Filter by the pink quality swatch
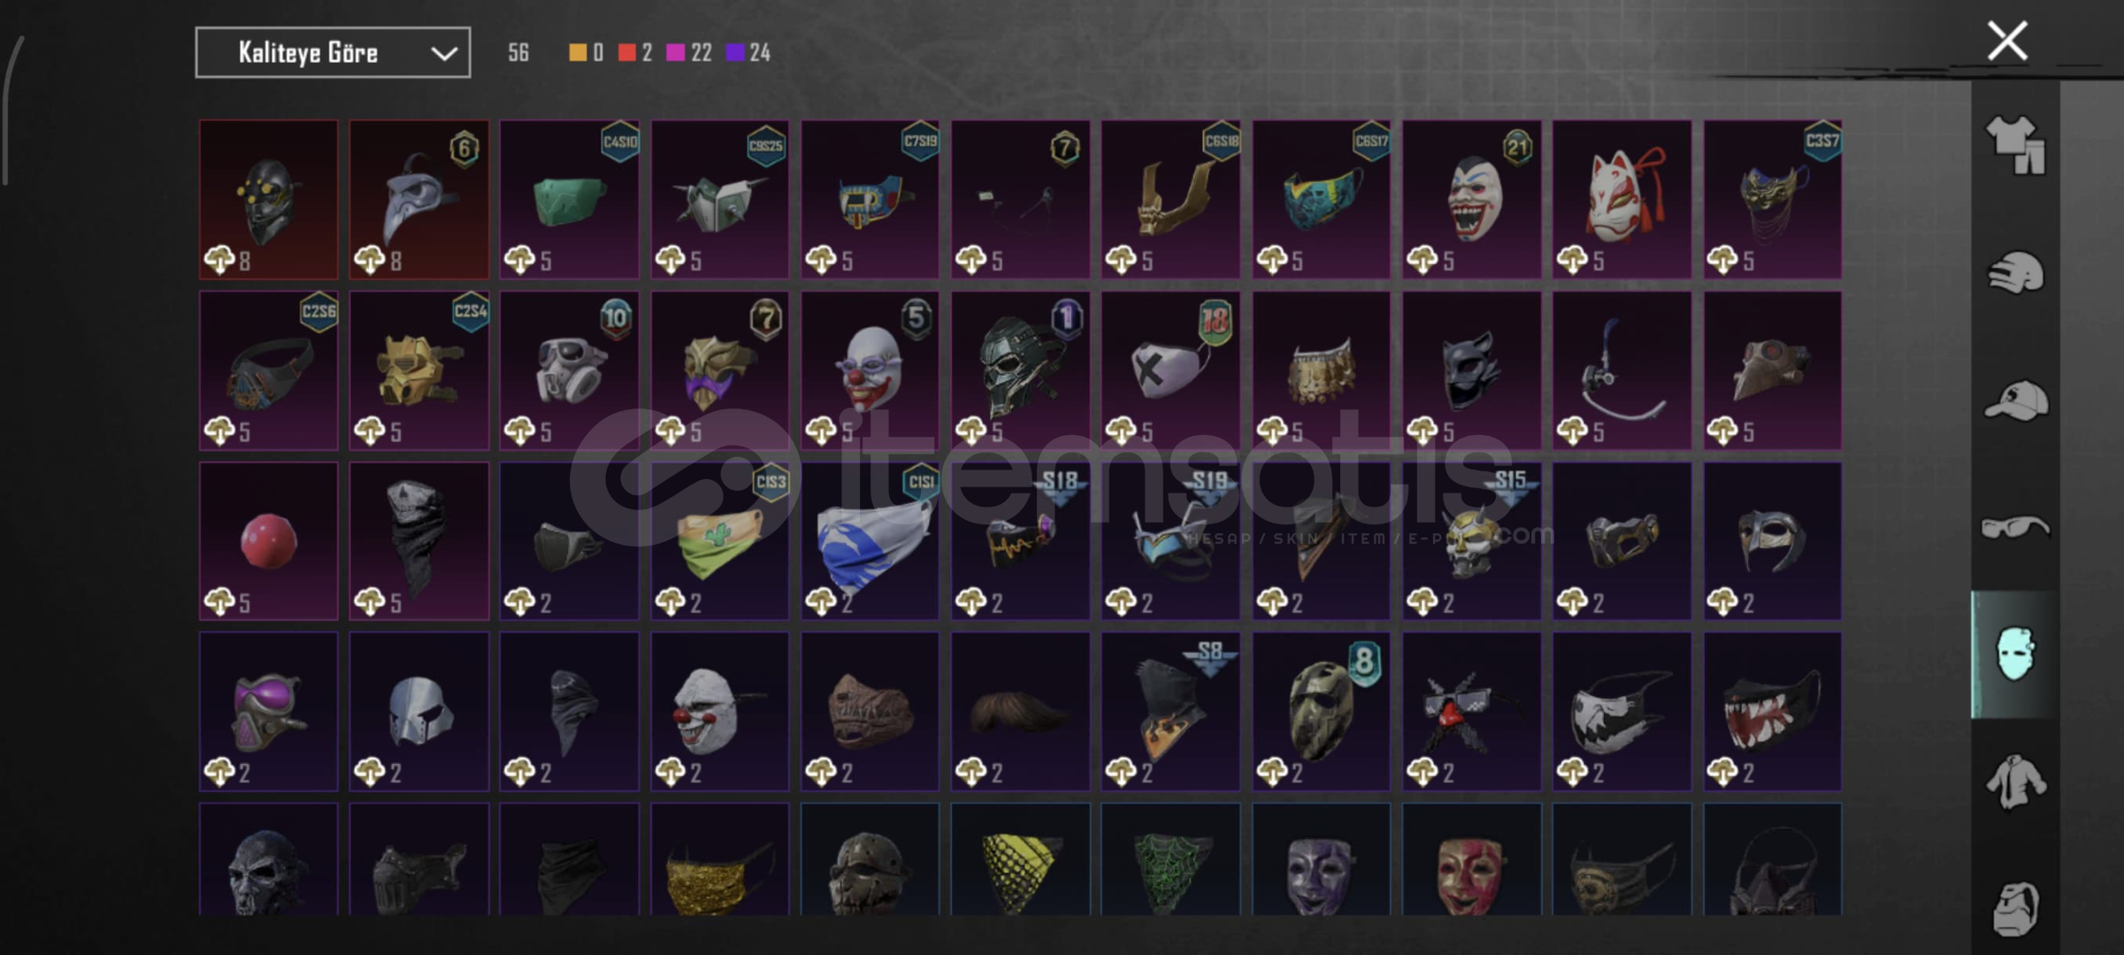Image resolution: width=2124 pixels, height=955 pixels. [x=675, y=53]
